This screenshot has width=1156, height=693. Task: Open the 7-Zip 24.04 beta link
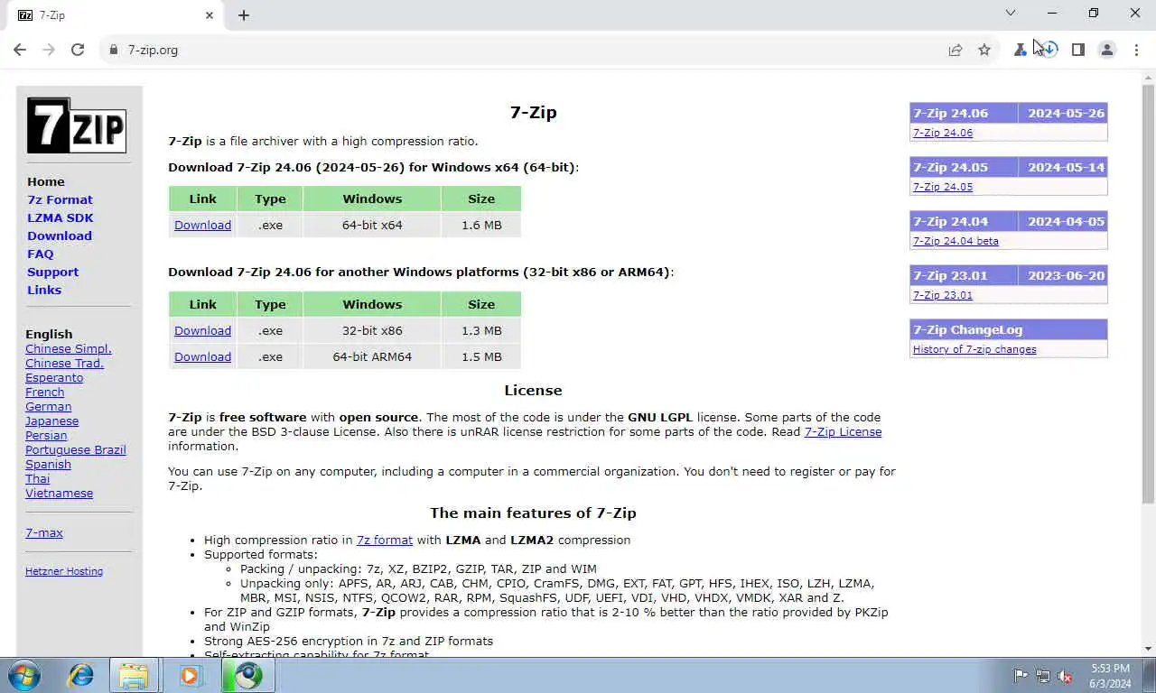coord(956,241)
